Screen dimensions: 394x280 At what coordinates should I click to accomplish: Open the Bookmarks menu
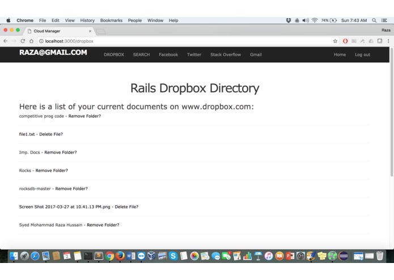pos(111,20)
